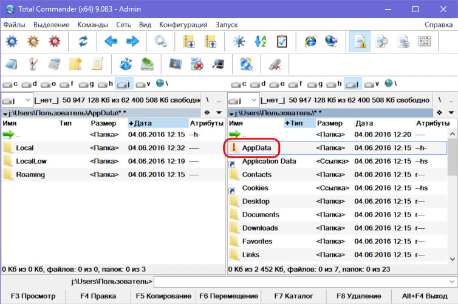
Task: Open the paint brushes cup icon
Action: coord(33,64)
